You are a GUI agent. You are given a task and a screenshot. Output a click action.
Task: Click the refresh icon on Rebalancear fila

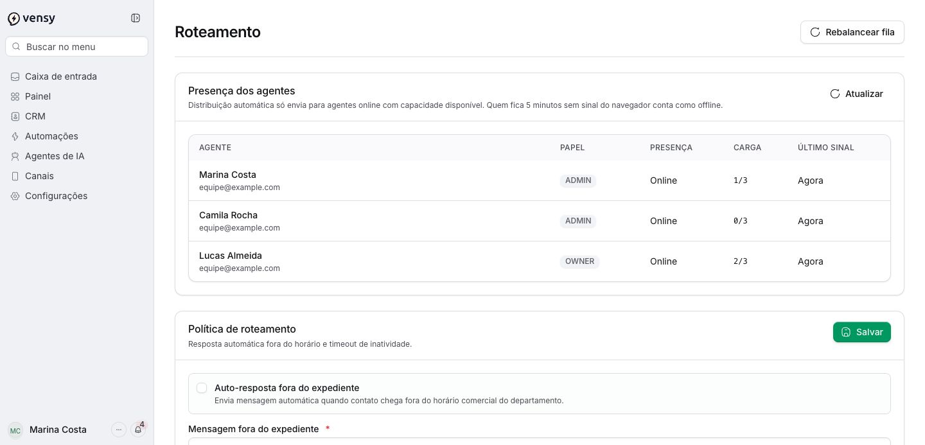815,32
